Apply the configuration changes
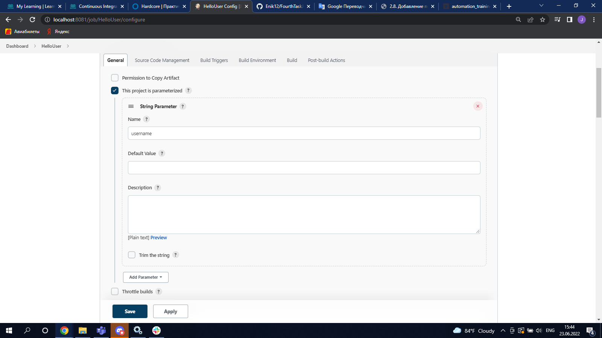Viewport: 602px width, 338px height. pyautogui.click(x=170, y=311)
